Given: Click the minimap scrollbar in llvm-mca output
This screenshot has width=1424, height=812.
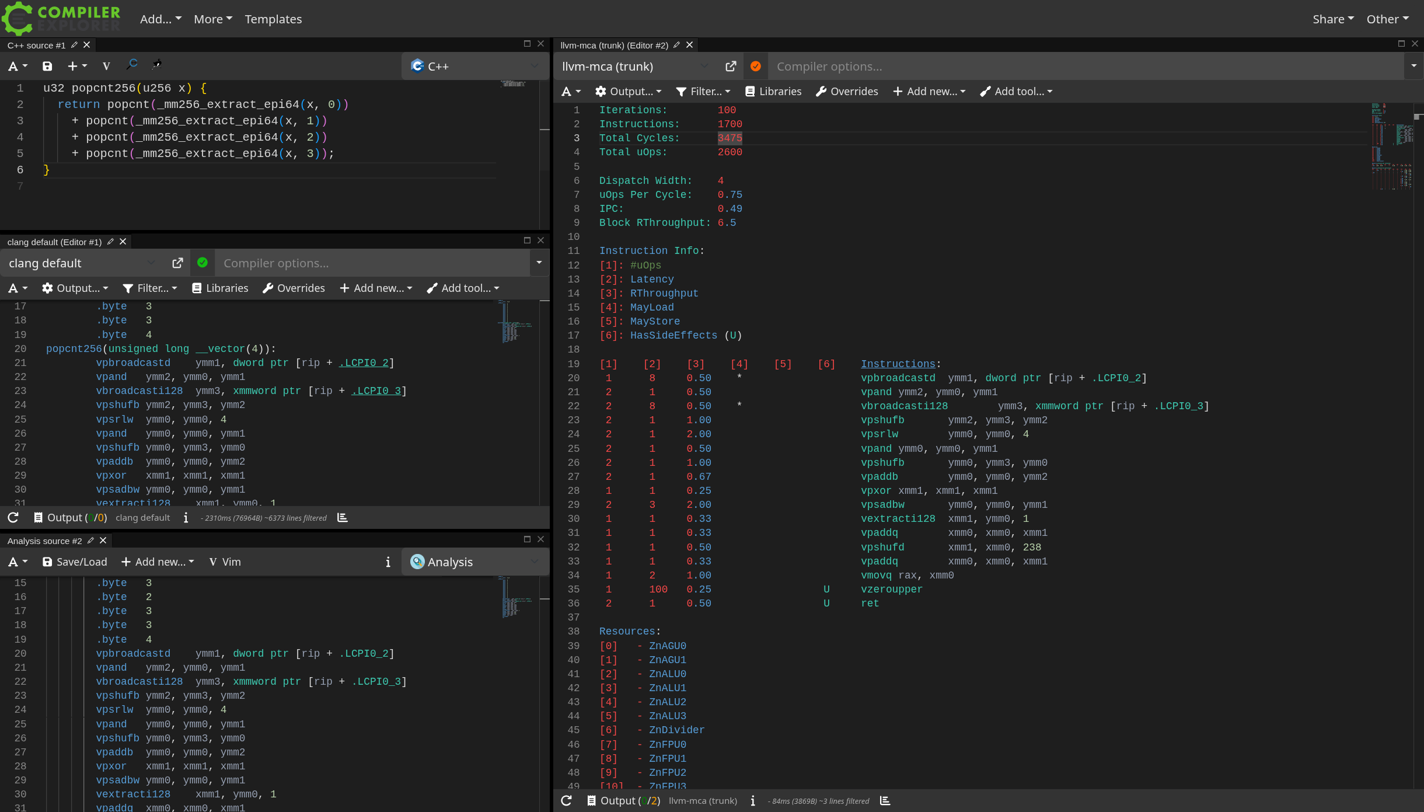Looking at the screenshot, I should click(1392, 146).
